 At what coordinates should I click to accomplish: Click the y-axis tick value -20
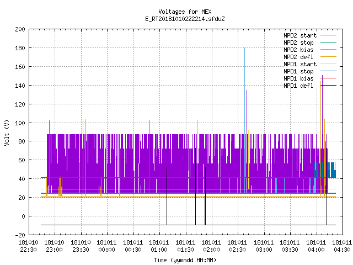tap(20, 235)
